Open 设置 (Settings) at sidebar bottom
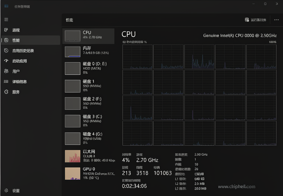 (x=31, y=191)
